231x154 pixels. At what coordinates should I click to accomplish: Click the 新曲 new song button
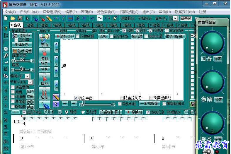pyautogui.click(x=45, y=41)
